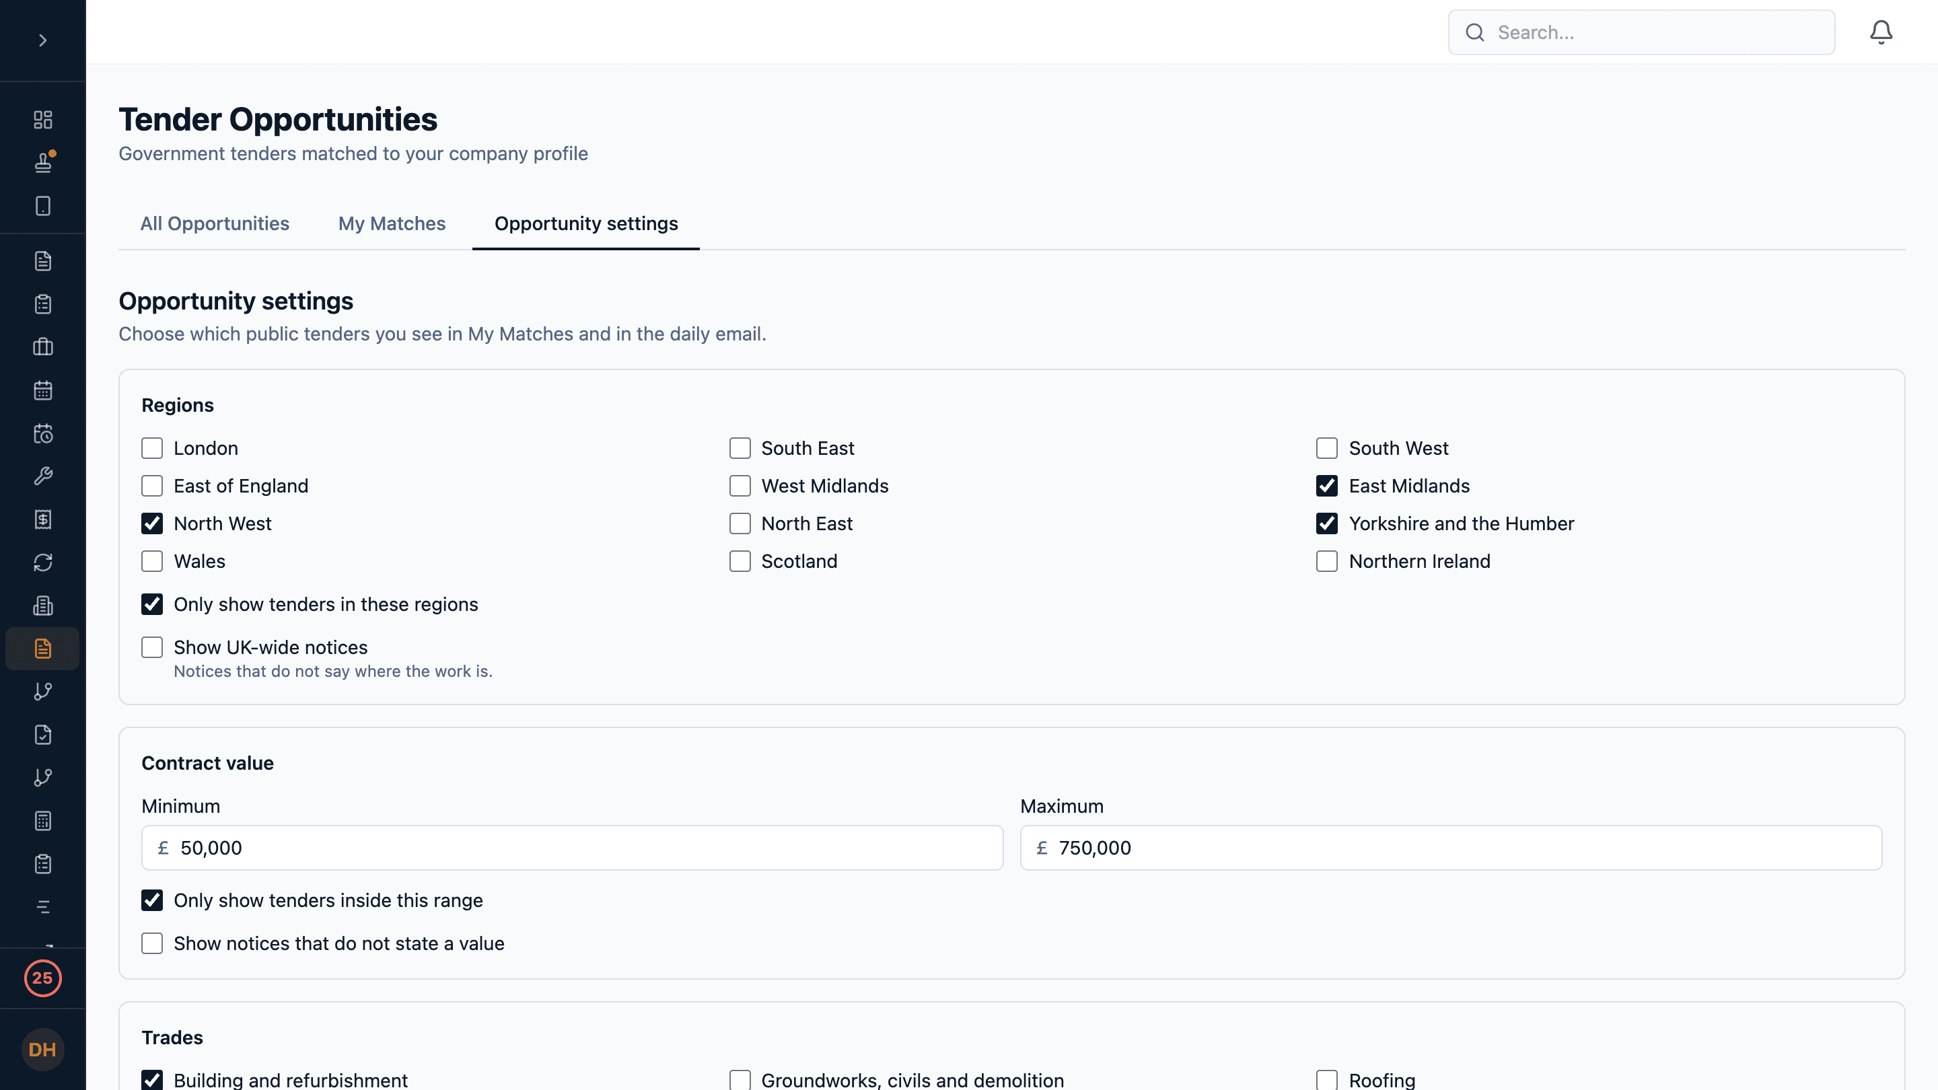Viewport: 1938px width, 1090px height.
Task: Open the dollar receipt icon in sidebar
Action: pyautogui.click(x=43, y=519)
